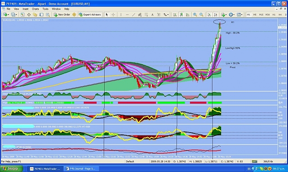Click the zoom out magnifier icon
The height and width of the screenshot is (172, 288).
click(201, 15)
